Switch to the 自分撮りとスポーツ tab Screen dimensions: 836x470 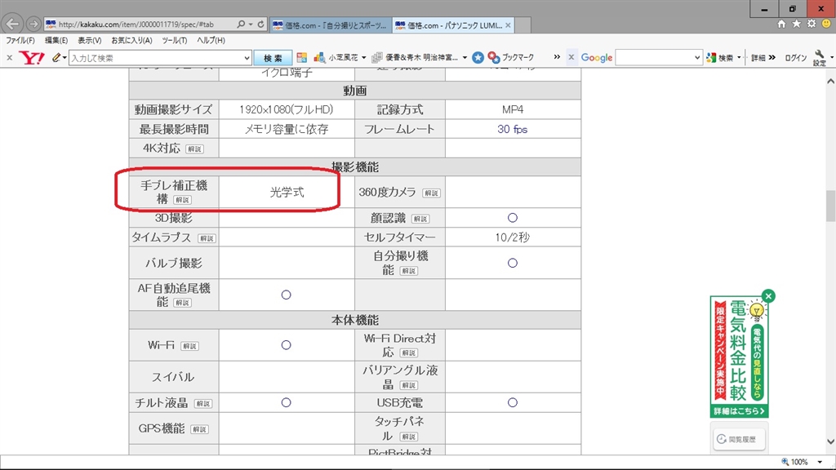click(x=331, y=25)
